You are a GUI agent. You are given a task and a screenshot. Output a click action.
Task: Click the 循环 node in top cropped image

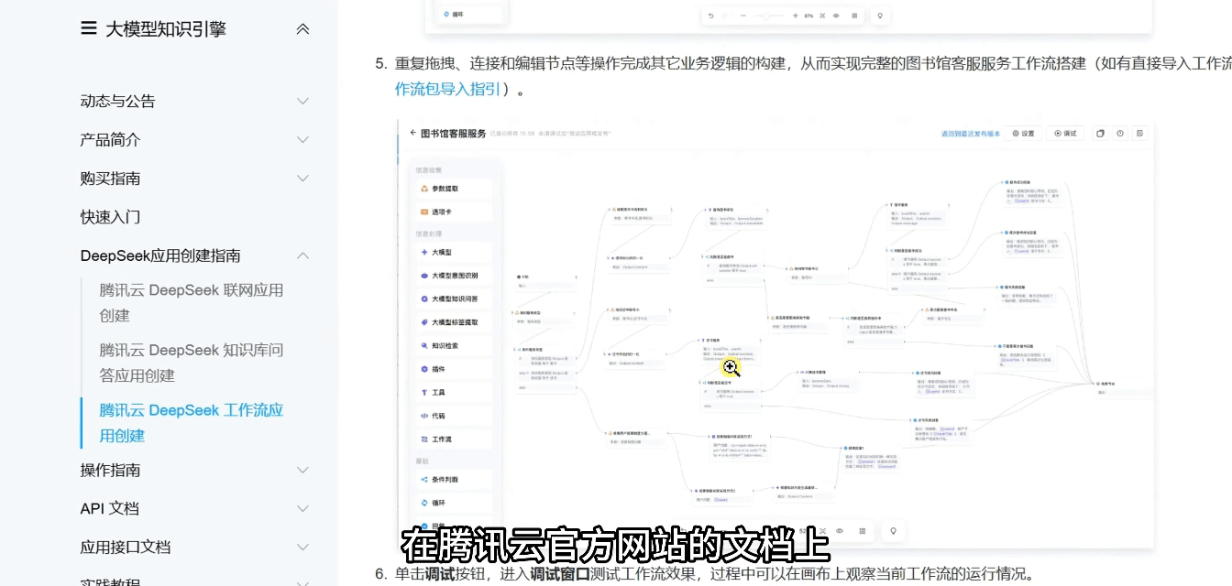[469, 14]
